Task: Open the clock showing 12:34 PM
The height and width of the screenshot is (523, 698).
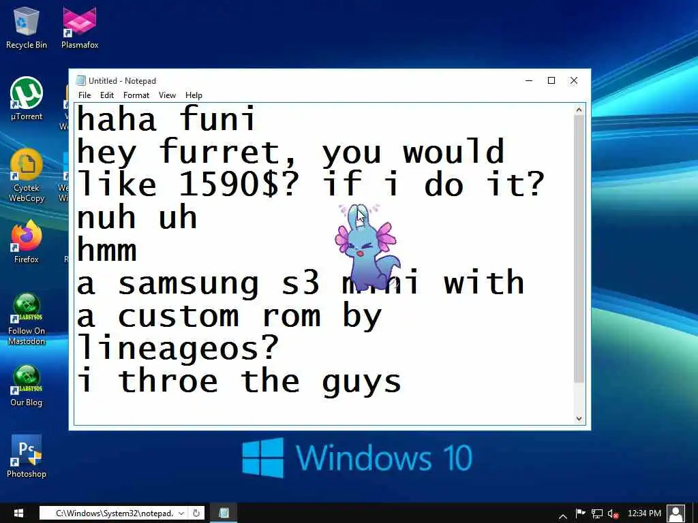Action: [644, 513]
